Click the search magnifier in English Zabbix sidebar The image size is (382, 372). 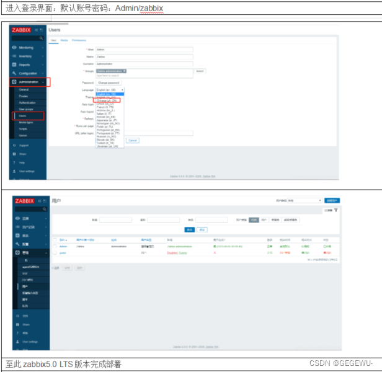coord(41,38)
